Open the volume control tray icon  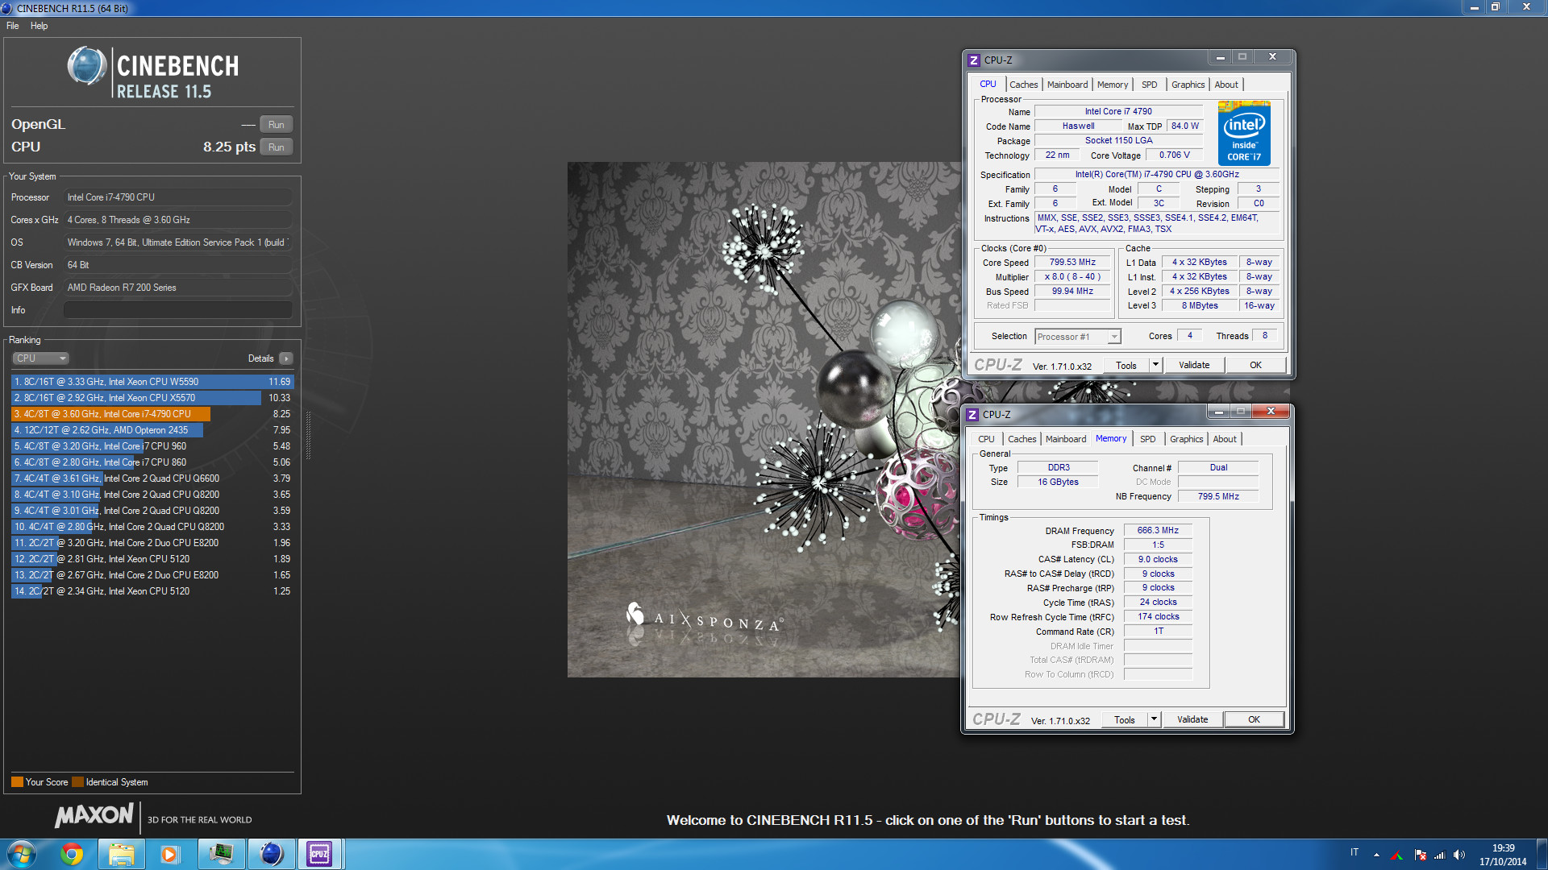click(x=1459, y=855)
